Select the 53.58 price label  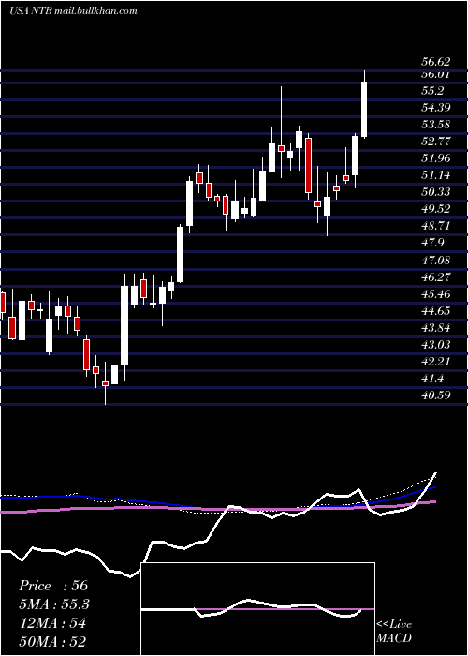point(435,125)
